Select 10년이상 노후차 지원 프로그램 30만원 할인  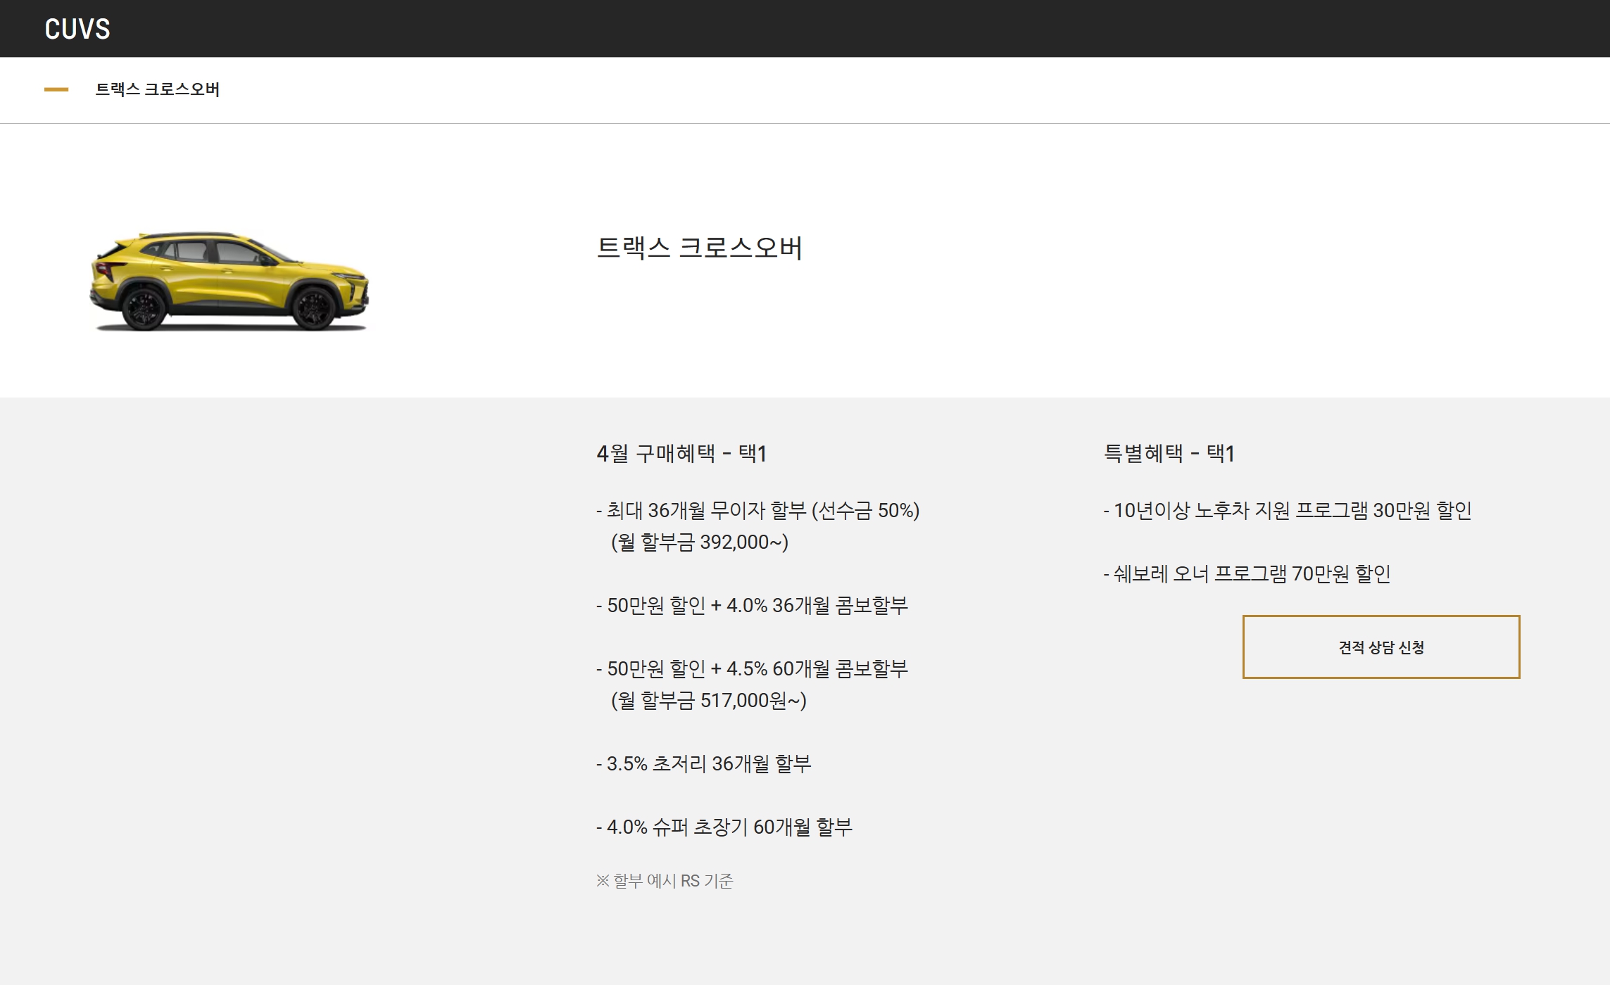[1288, 510]
